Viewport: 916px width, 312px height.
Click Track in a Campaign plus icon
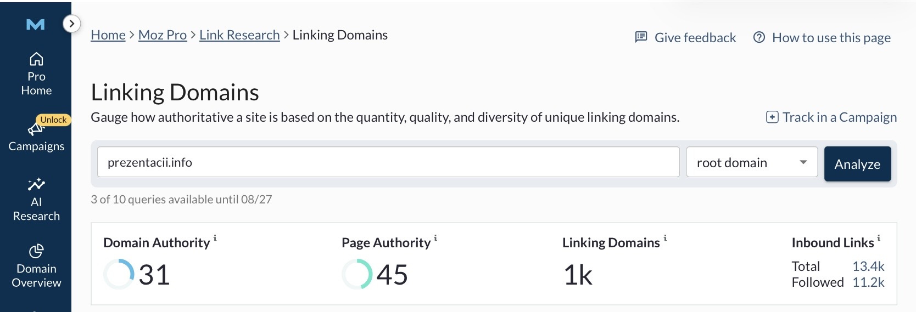click(772, 117)
